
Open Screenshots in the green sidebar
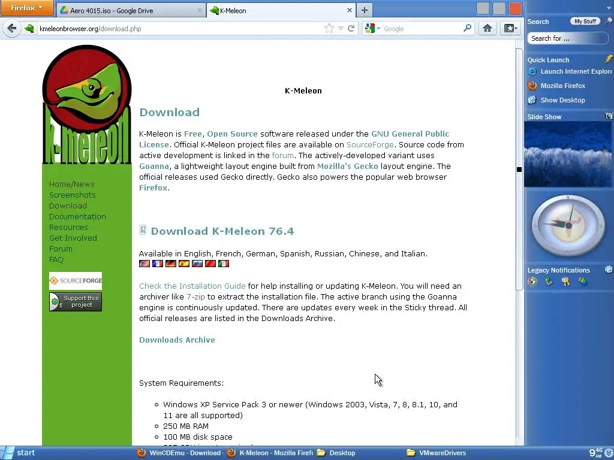tap(72, 195)
